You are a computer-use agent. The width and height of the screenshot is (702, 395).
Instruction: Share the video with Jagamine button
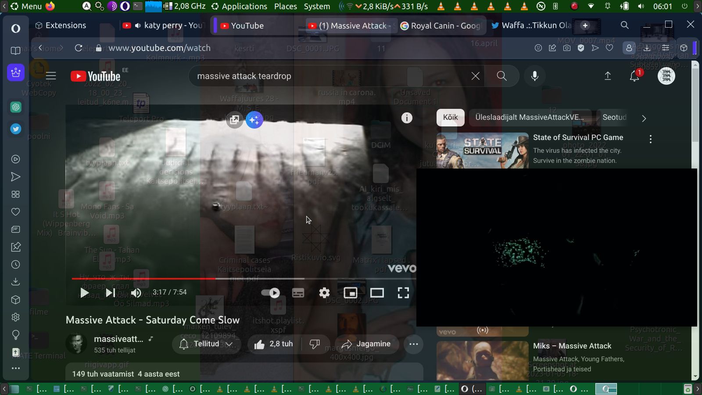click(367, 344)
